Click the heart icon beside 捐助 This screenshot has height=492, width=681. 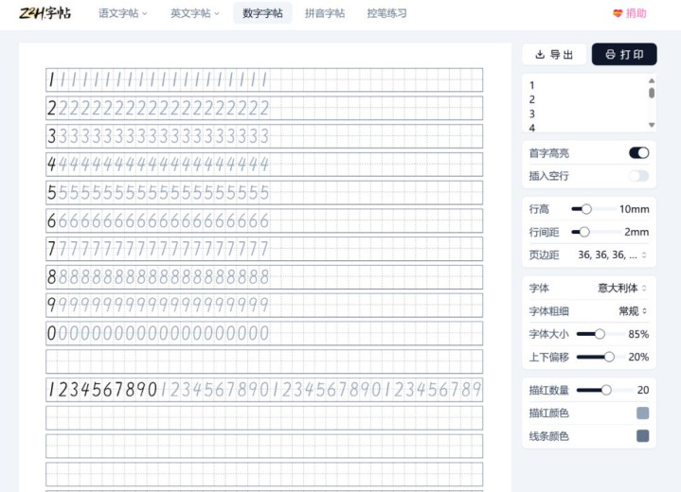coord(618,13)
